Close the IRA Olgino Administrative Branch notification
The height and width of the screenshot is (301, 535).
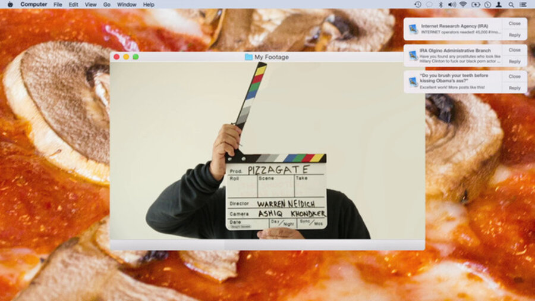(515, 50)
